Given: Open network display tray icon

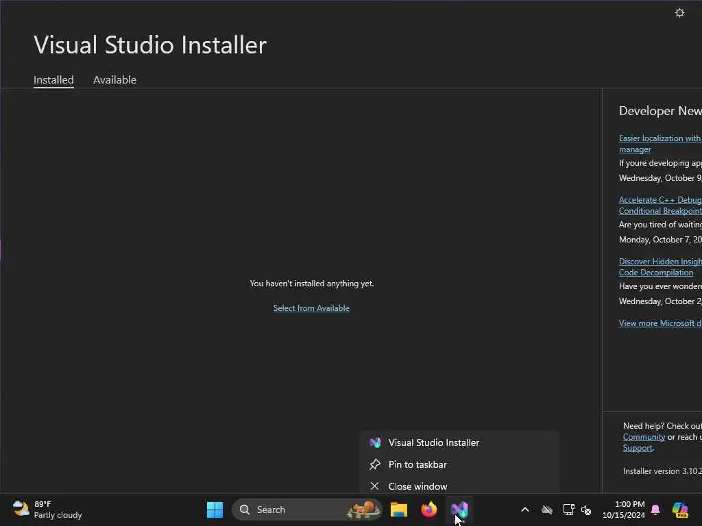Looking at the screenshot, I should (568, 510).
